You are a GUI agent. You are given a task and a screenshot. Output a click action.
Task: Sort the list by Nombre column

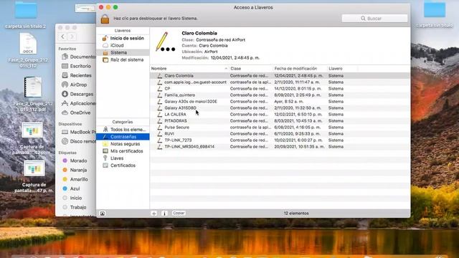(189, 69)
